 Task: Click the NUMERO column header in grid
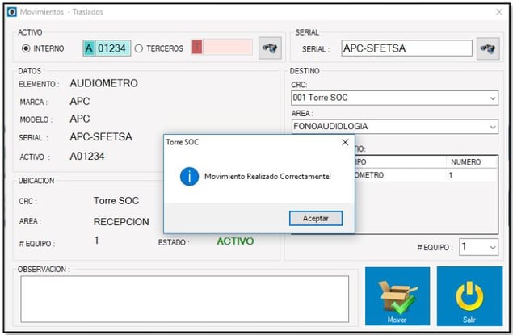point(465,162)
